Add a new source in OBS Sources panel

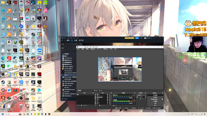pos(95,105)
